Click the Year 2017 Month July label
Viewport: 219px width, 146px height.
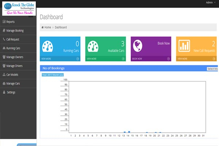click(53, 75)
